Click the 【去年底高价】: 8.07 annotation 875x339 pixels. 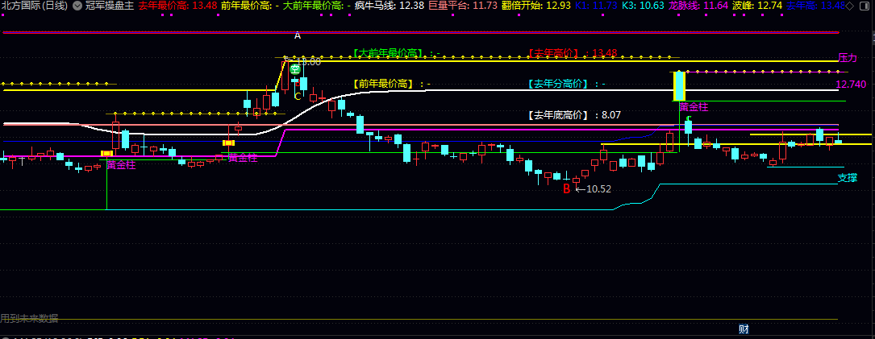click(x=573, y=115)
